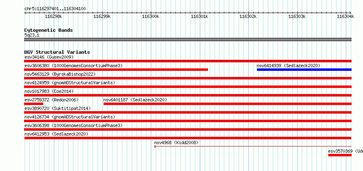Click the red bar of nsv6412953
The image size is (363, 171).
coord(188,138)
